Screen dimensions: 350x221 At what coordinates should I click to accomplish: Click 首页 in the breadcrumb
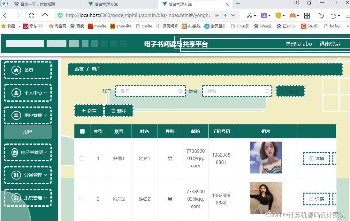tap(79, 69)
